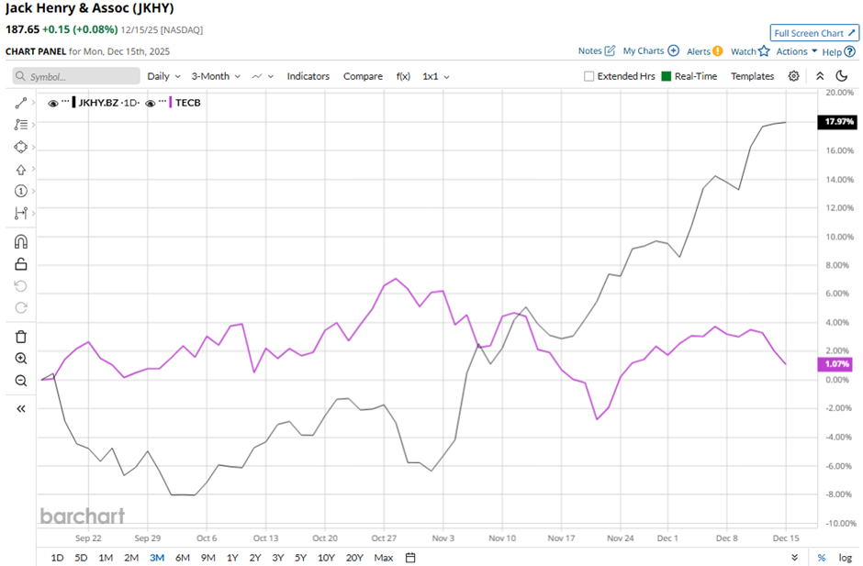Select the arrow marker tool

(x=21, y=170)
